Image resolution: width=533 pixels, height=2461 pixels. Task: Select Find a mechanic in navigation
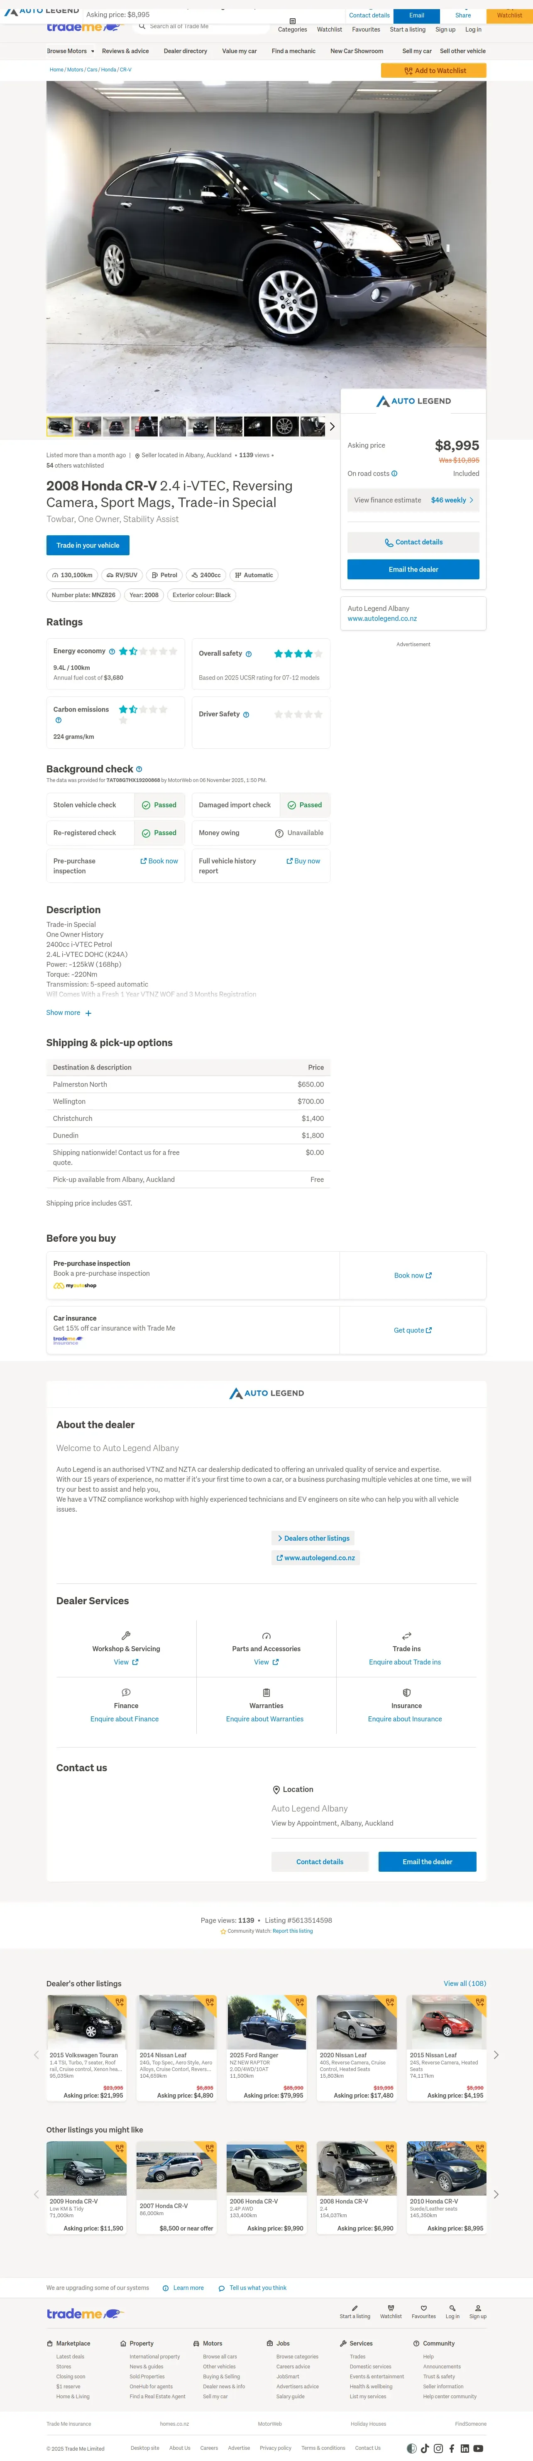pyautogui.click(x=293, y=51)
